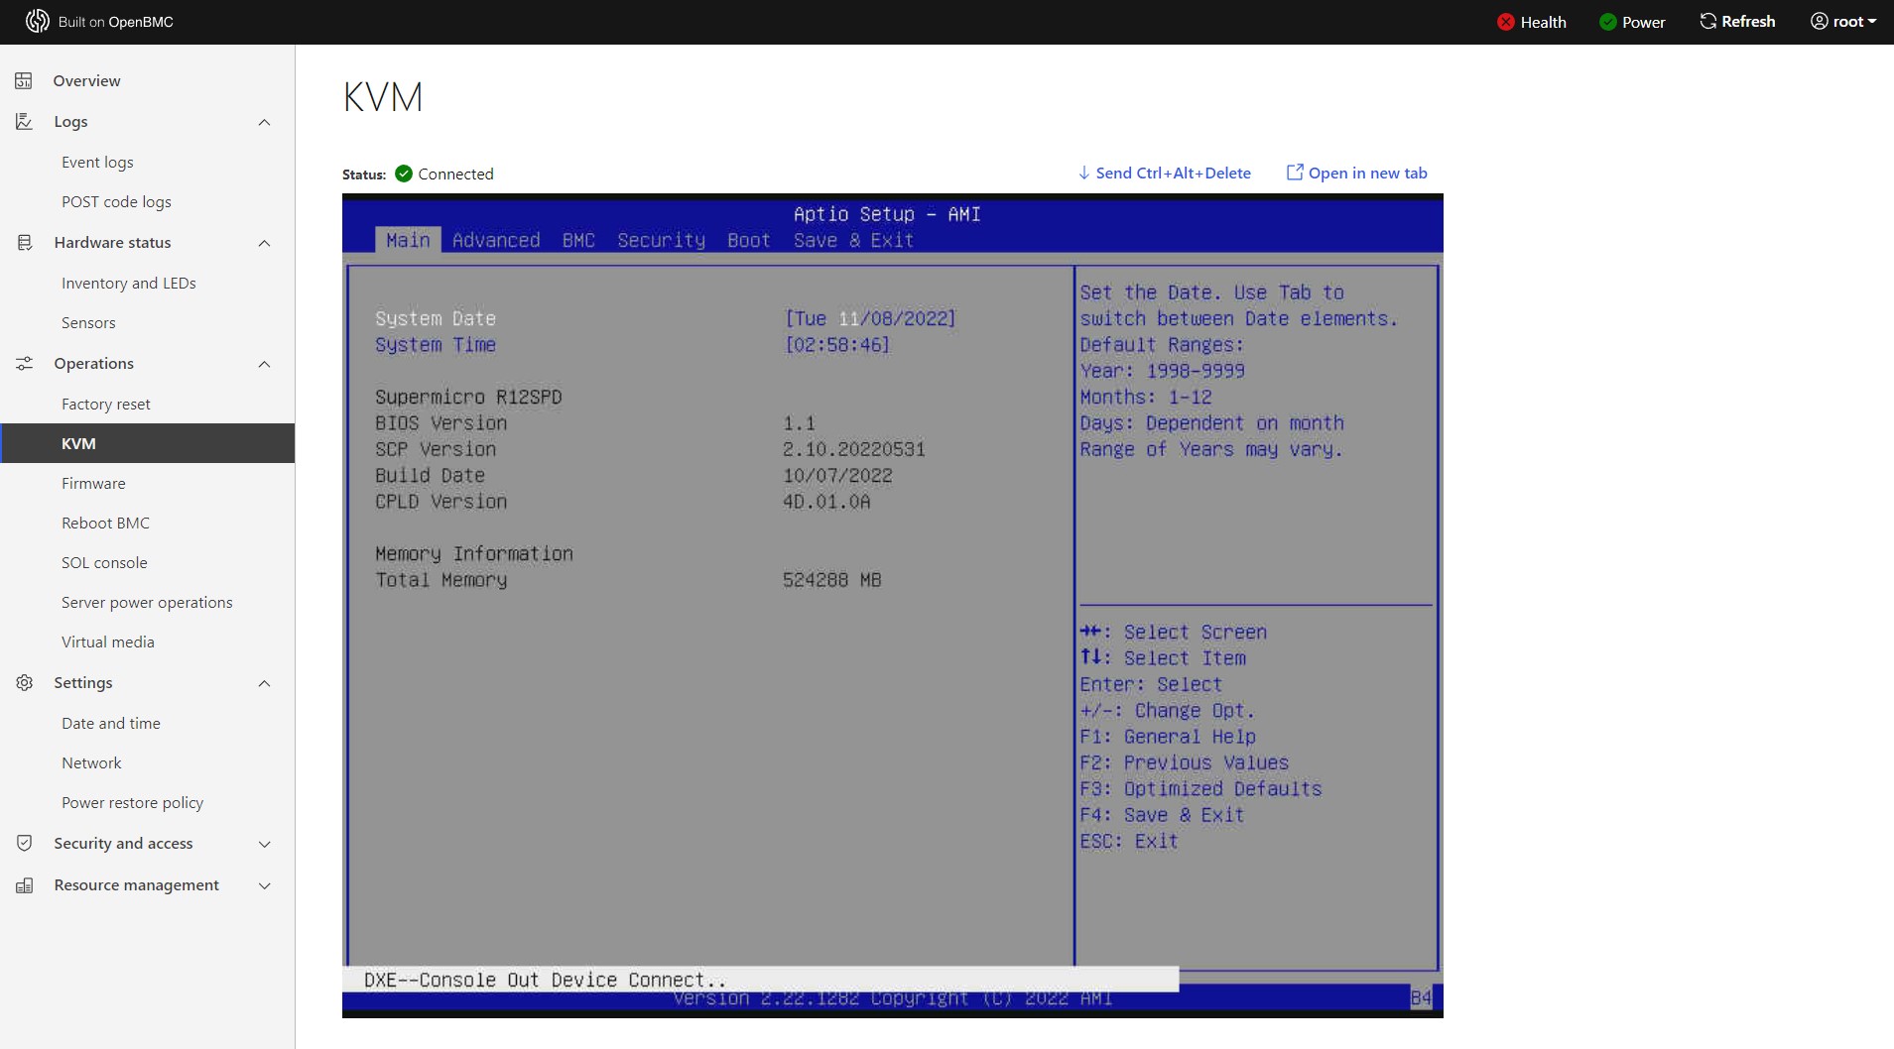This screenshot has height=1049, width=1894.
Task: Click the Send Ctrl+Alt+Delete arrow icon
Action: pyautogui.click(x=1084, y=173)
